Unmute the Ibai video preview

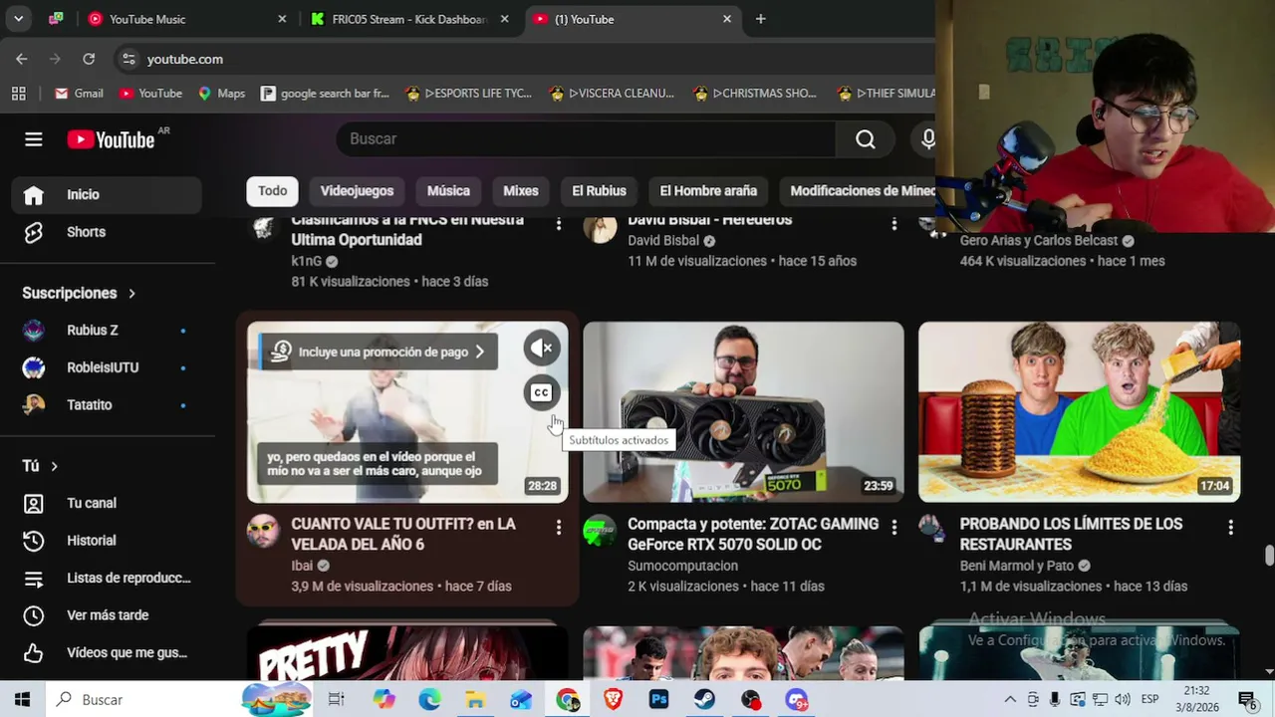pyautogui.click(x=542, y=348)
